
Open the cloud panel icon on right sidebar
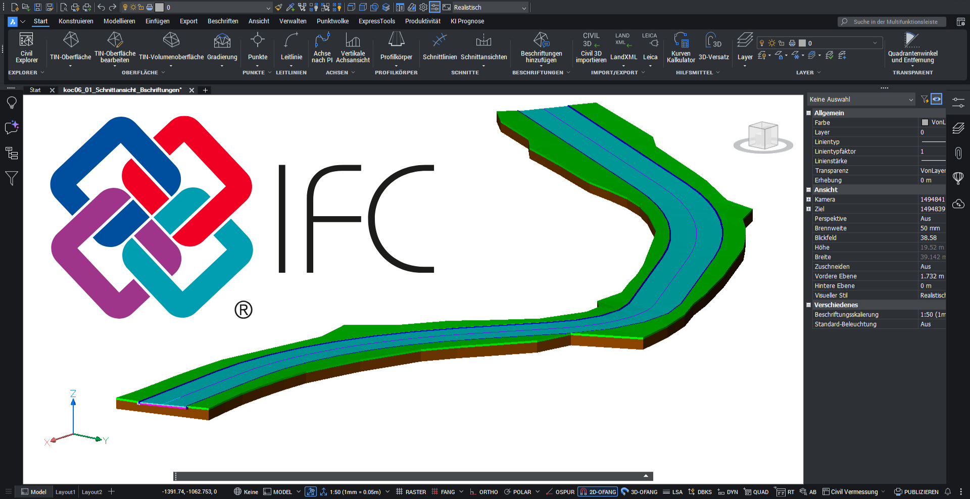point(958,204)
